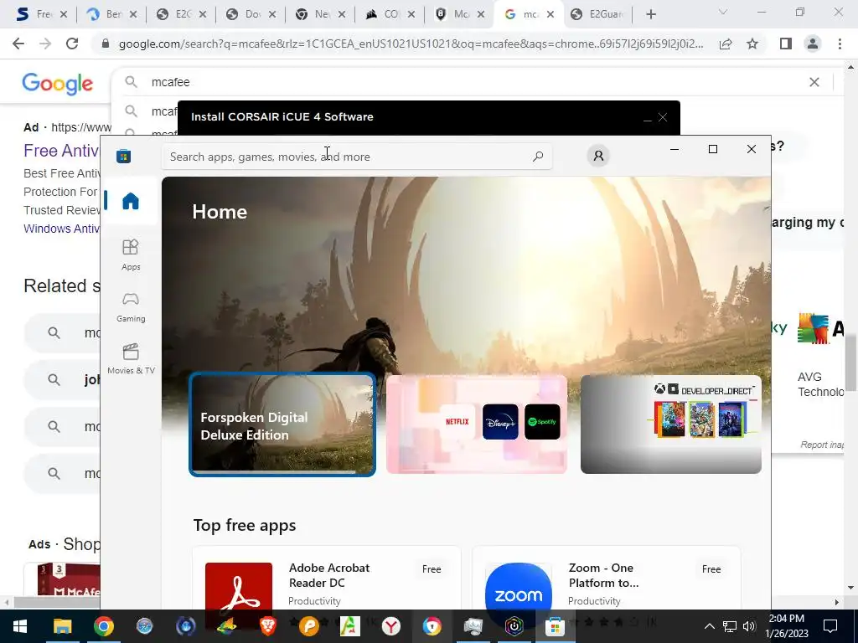Open Adobe Acrobat Reader DC app listing
This screenshot has width=858, height=643.
327,578
